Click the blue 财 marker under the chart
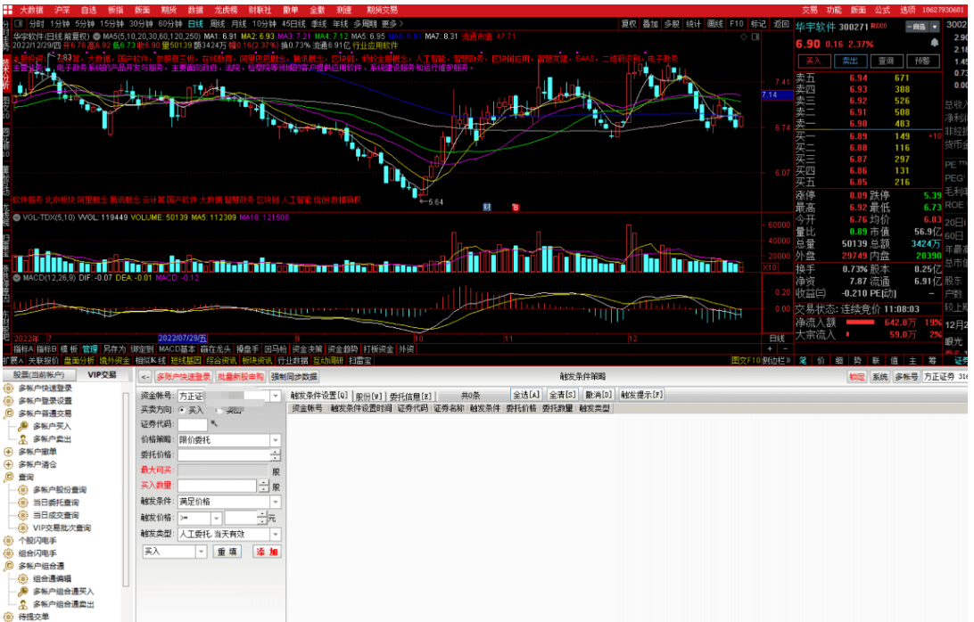This screenshot has height=622, width=974. [x=487, y=208]
